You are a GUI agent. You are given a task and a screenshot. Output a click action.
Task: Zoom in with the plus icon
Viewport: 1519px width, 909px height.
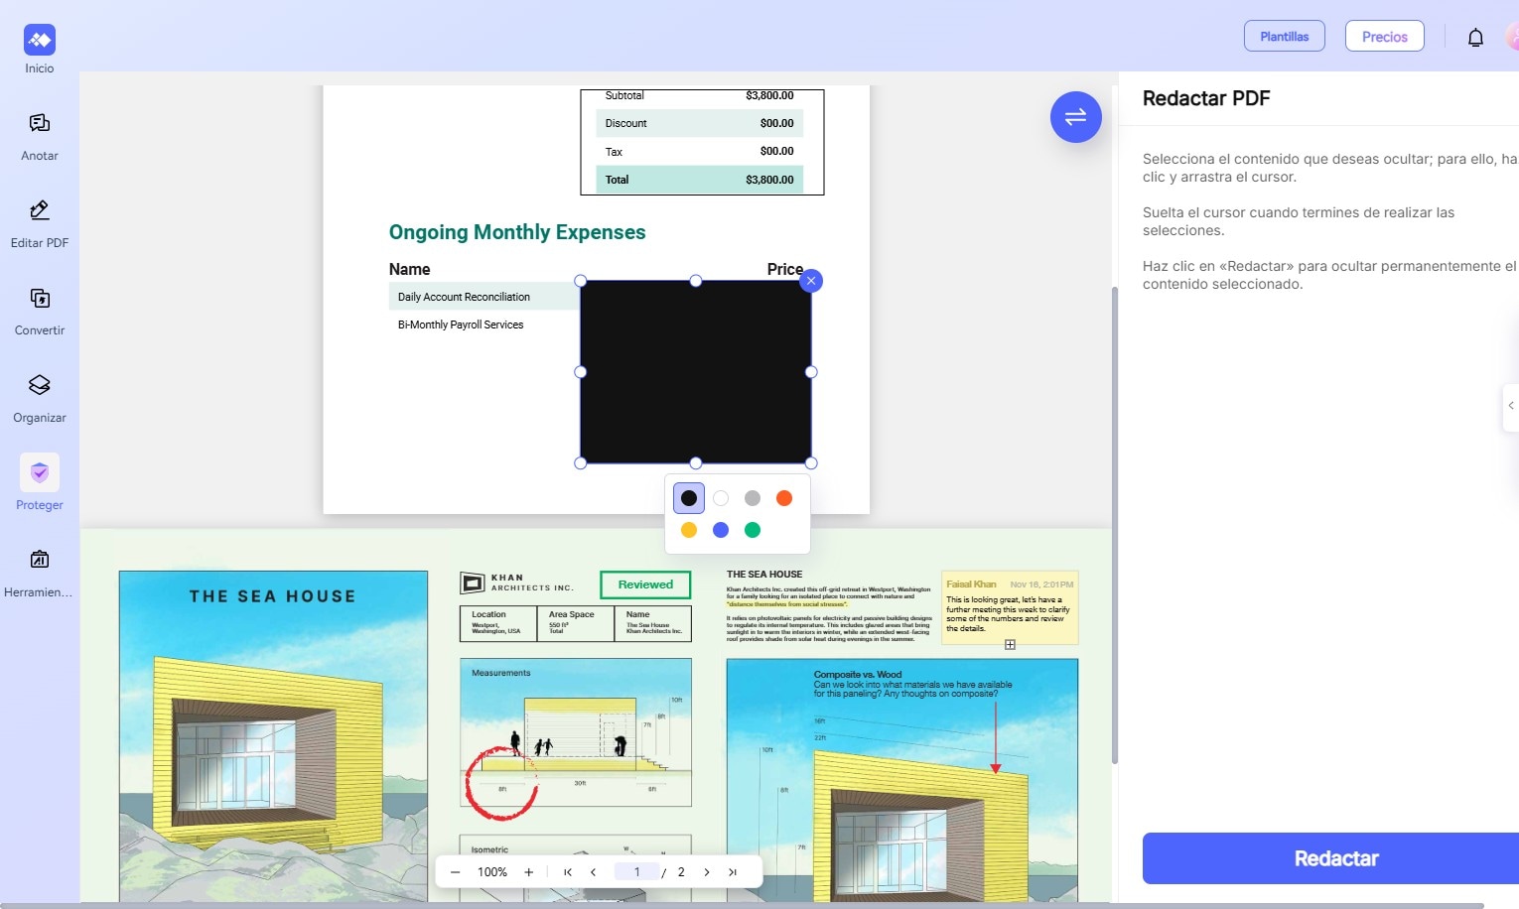tap(528, 872)
